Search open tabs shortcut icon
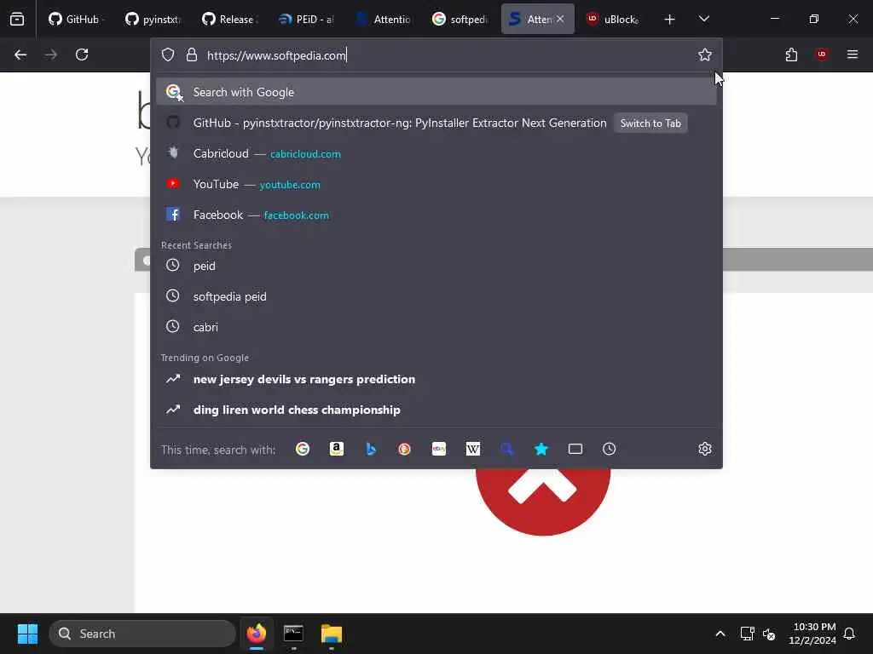The height and width of the screenshot is (654, 873). 575,449
